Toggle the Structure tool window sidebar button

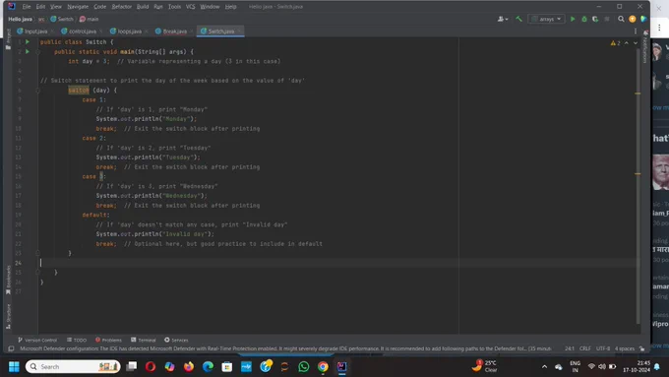[8, 316]
